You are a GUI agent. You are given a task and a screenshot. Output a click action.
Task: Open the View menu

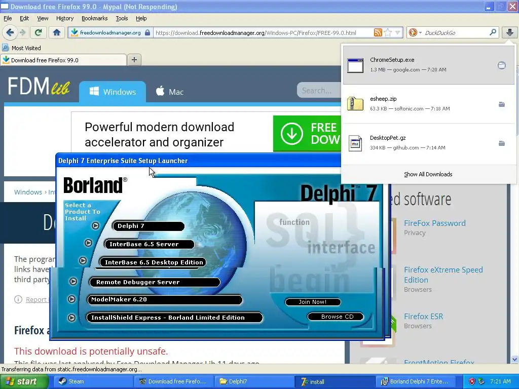pyautogui.click(x=43, y=18)
